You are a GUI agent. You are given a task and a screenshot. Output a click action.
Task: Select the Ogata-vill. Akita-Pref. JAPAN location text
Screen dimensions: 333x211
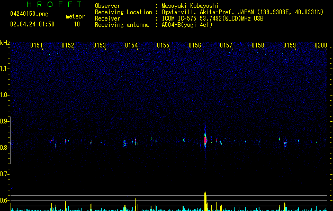[x=242, y=12]
